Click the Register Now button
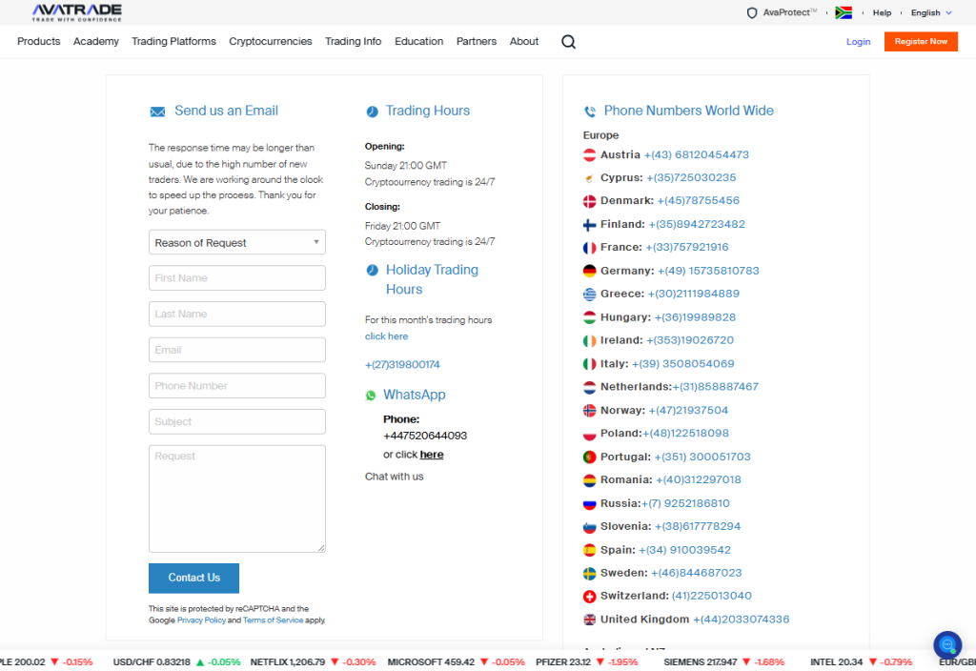 click(921, 42)
